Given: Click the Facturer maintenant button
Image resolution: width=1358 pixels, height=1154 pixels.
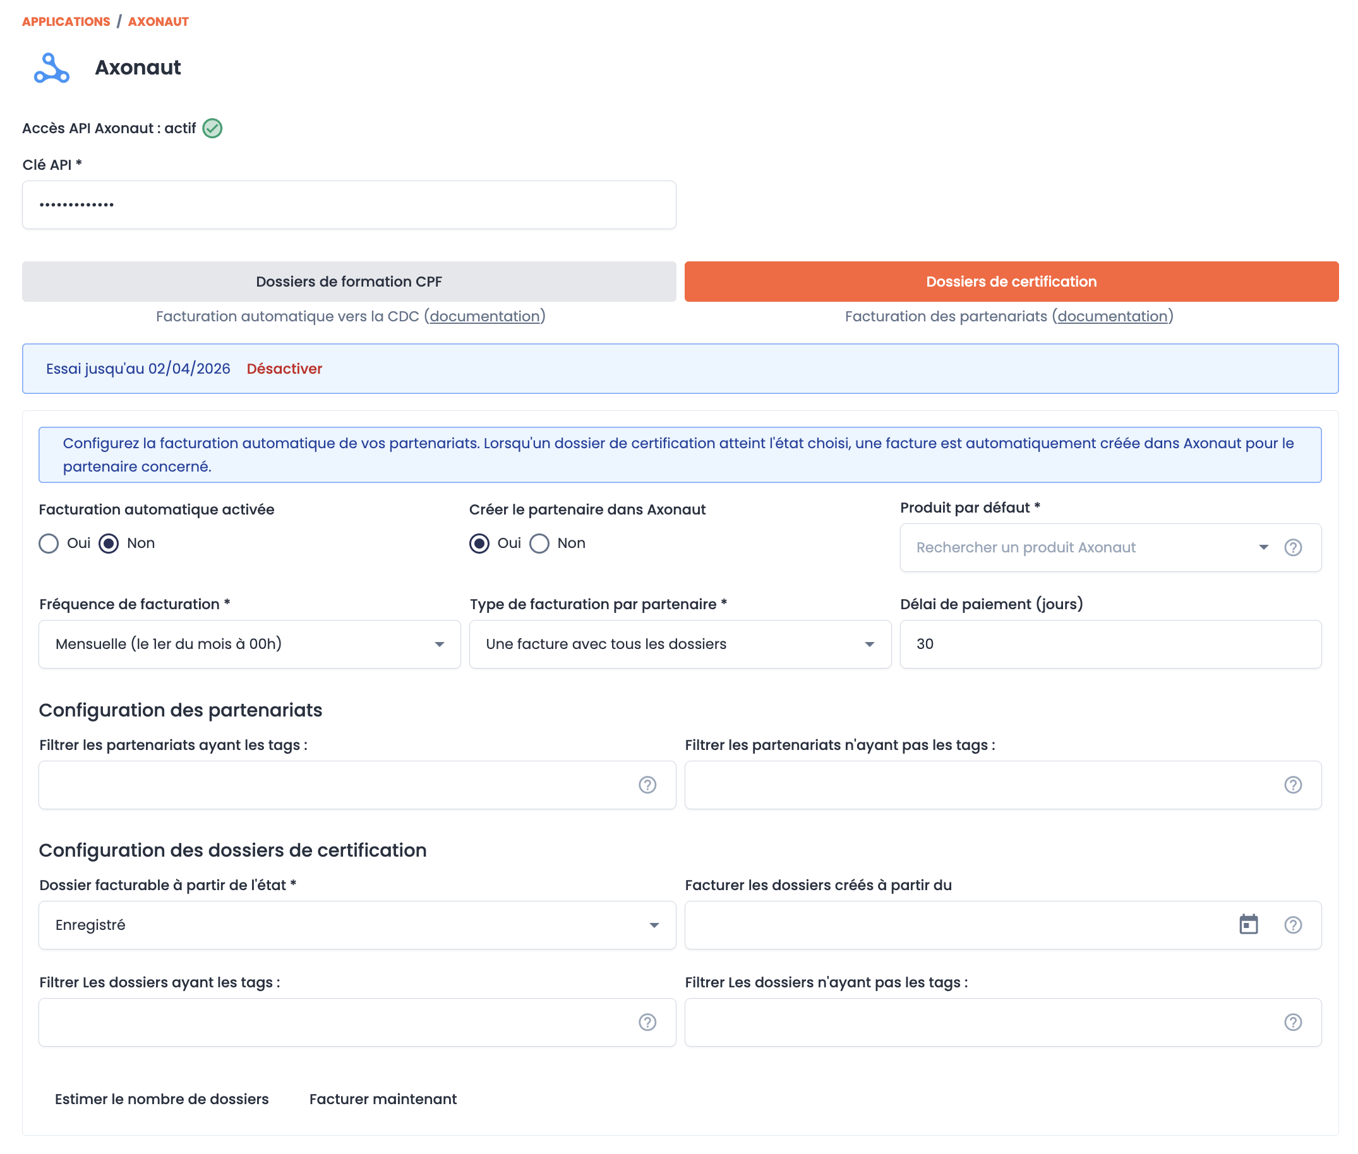Looking at the screenshot, I should (x=383, y=1099).
